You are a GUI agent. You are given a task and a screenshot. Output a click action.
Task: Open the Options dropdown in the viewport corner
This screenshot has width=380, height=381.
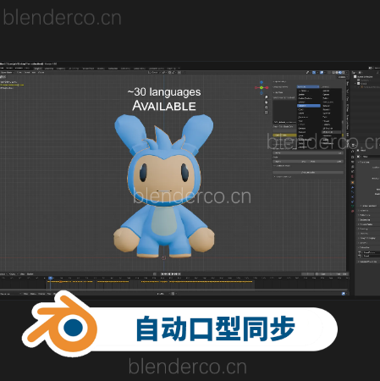coord(342,77)
